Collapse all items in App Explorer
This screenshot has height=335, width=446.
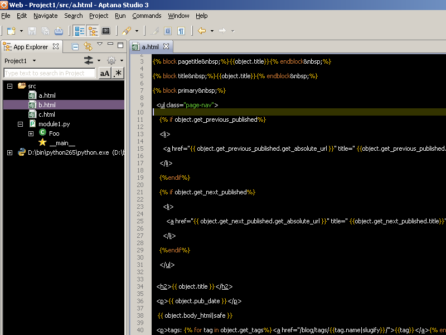pos(75,46)
